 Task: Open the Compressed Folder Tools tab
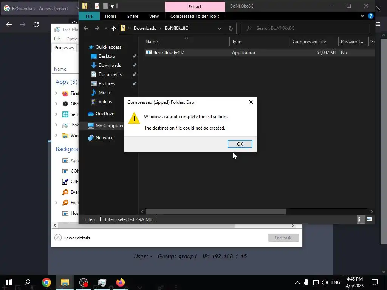(195, 16)
